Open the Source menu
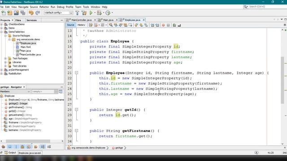 click(34, 7)
